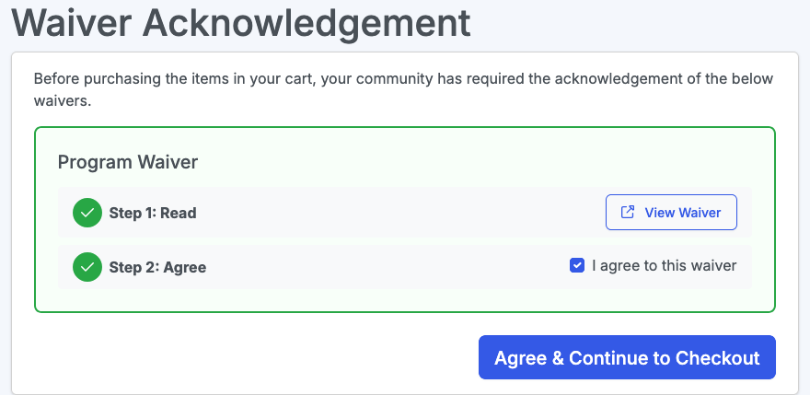The width and height of the screenshot is (810, 395).
Task: Click the word "waivers." ending the intro paragraph
Action: pos(63,101)
